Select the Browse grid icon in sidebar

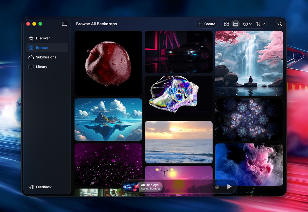tap(31, 48)
